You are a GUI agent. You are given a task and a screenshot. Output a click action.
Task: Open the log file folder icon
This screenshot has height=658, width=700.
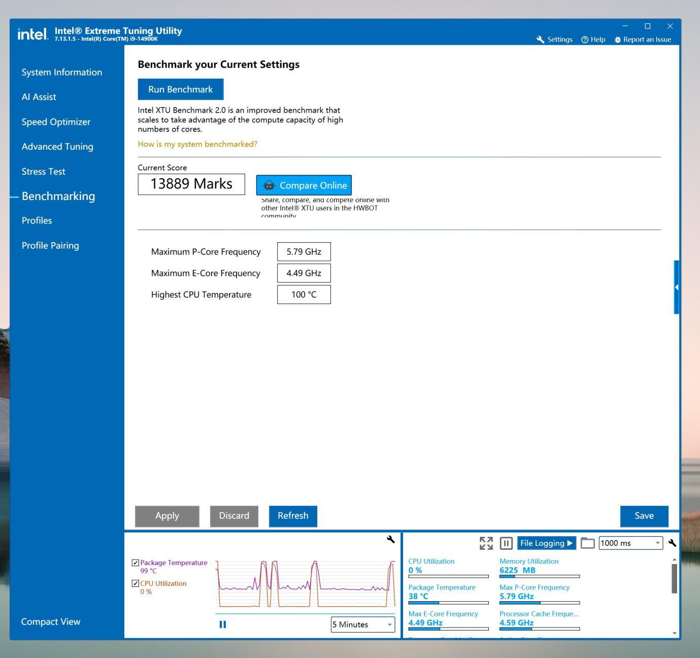587,543
